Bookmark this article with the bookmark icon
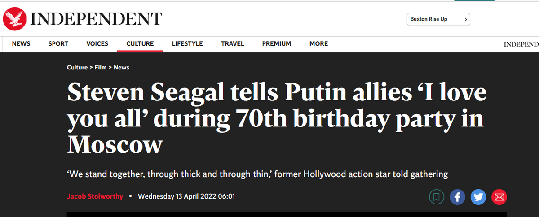Viewport: 539px width, 217px height. tap(436, 197)
